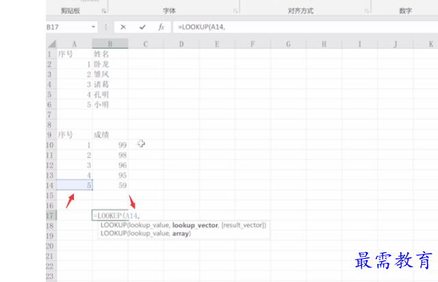Select column D header
The height and width of the screenshot is (282, 438).
point(181,44)
